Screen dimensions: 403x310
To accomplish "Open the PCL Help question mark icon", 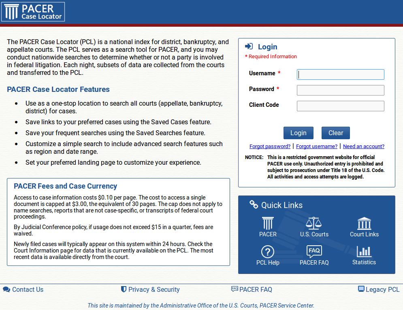I will click(268, 252).
